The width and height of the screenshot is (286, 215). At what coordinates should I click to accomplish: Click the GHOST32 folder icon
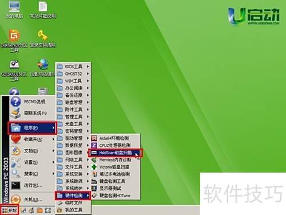point(60,74)
